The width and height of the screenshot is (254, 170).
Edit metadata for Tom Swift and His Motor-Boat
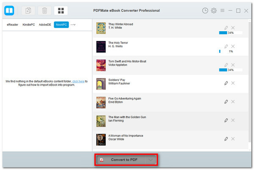coord(226,65)
